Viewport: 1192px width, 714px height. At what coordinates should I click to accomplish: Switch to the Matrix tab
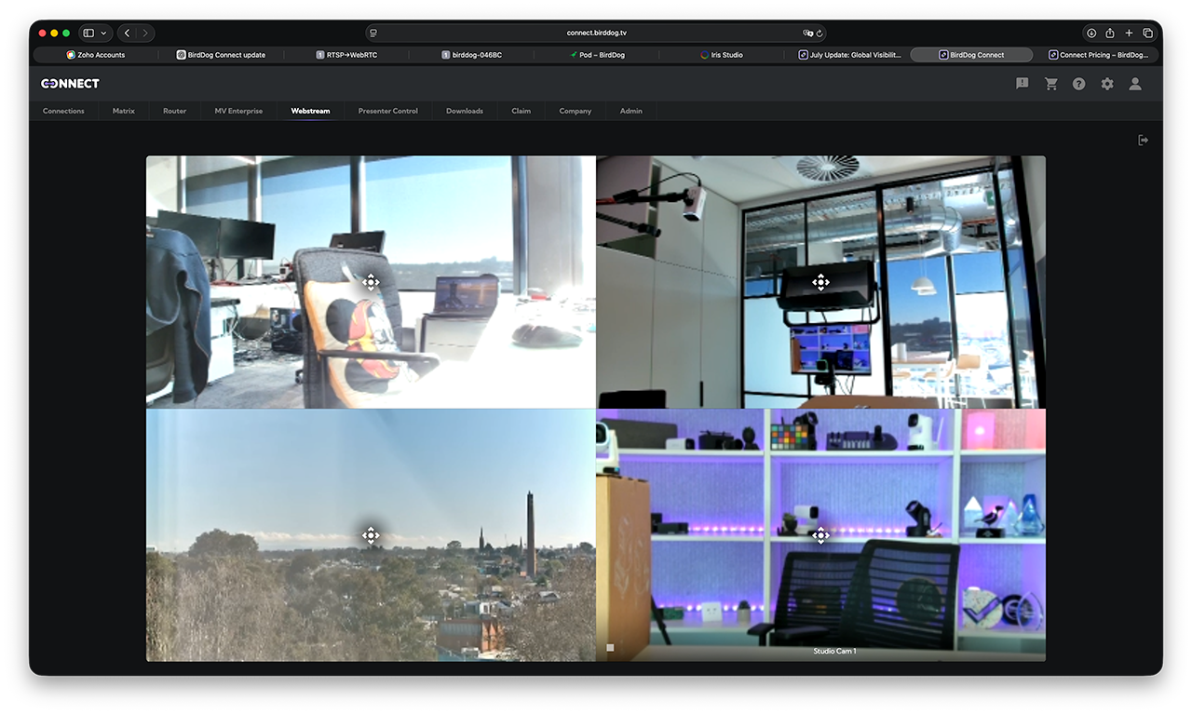124,111
